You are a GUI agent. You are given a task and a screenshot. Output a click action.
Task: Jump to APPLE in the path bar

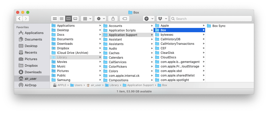pos(60,85)
